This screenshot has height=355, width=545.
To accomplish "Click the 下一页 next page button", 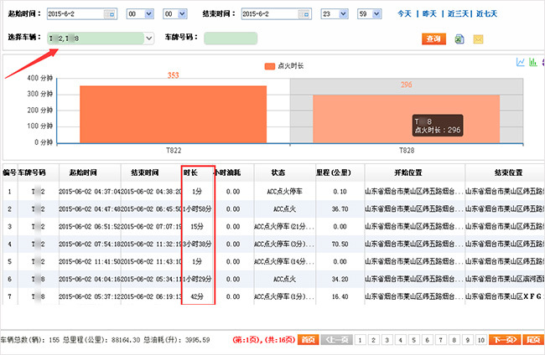I will coord(505,340).
